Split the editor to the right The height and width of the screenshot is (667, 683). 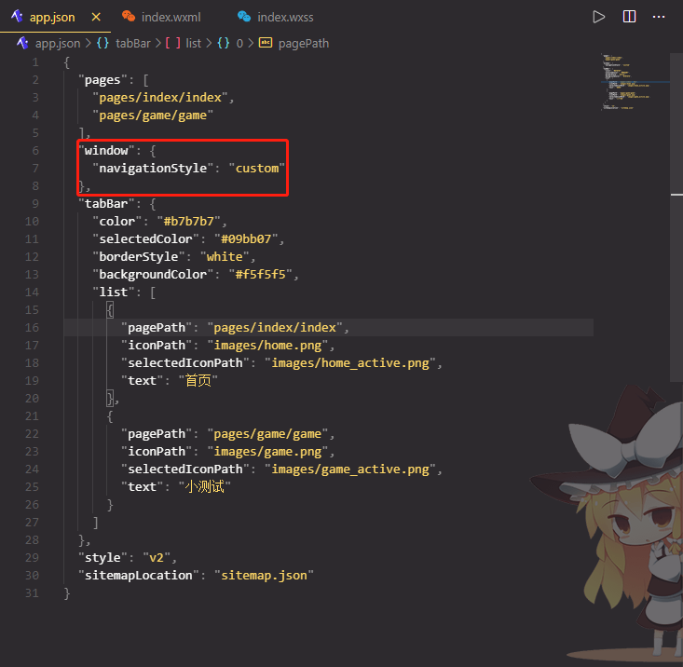[630, 17]
